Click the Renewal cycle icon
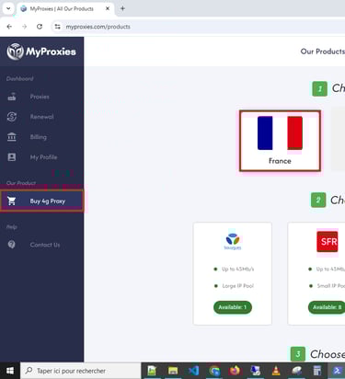 12,117
